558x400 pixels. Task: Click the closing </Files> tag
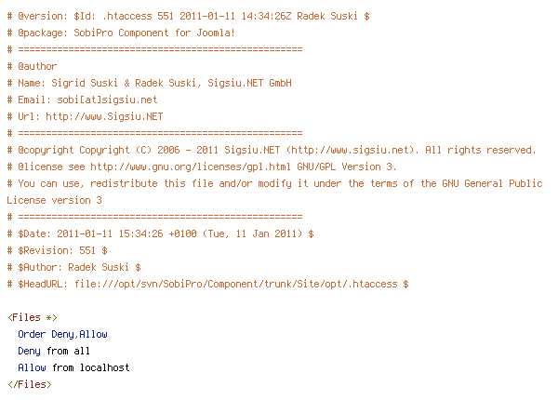pos(30,384)
